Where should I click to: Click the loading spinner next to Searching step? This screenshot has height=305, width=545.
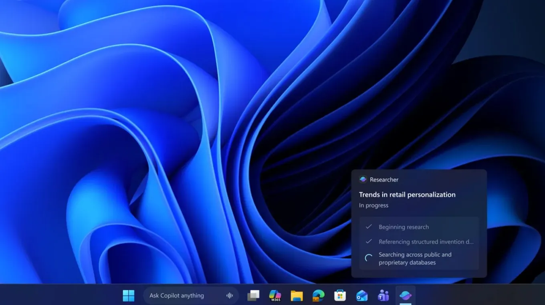369,258
